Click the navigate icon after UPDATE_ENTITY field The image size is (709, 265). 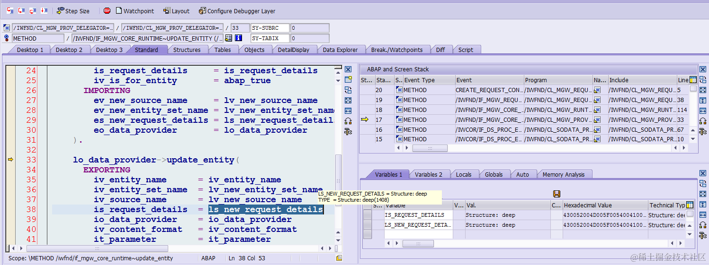(229, 38)
